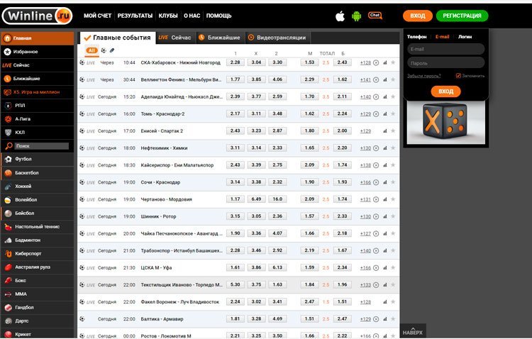Play video stream for СКА-Хабаровск match

376,62
